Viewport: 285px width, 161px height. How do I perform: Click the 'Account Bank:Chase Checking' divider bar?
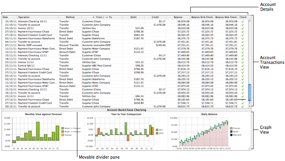click(x=127, y=110)
